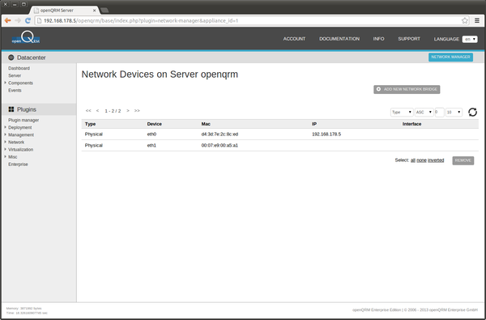Go to last page with >> link
Image resolution: width=486 pixels, height=320 pixels.
click(x=137, y=111)
